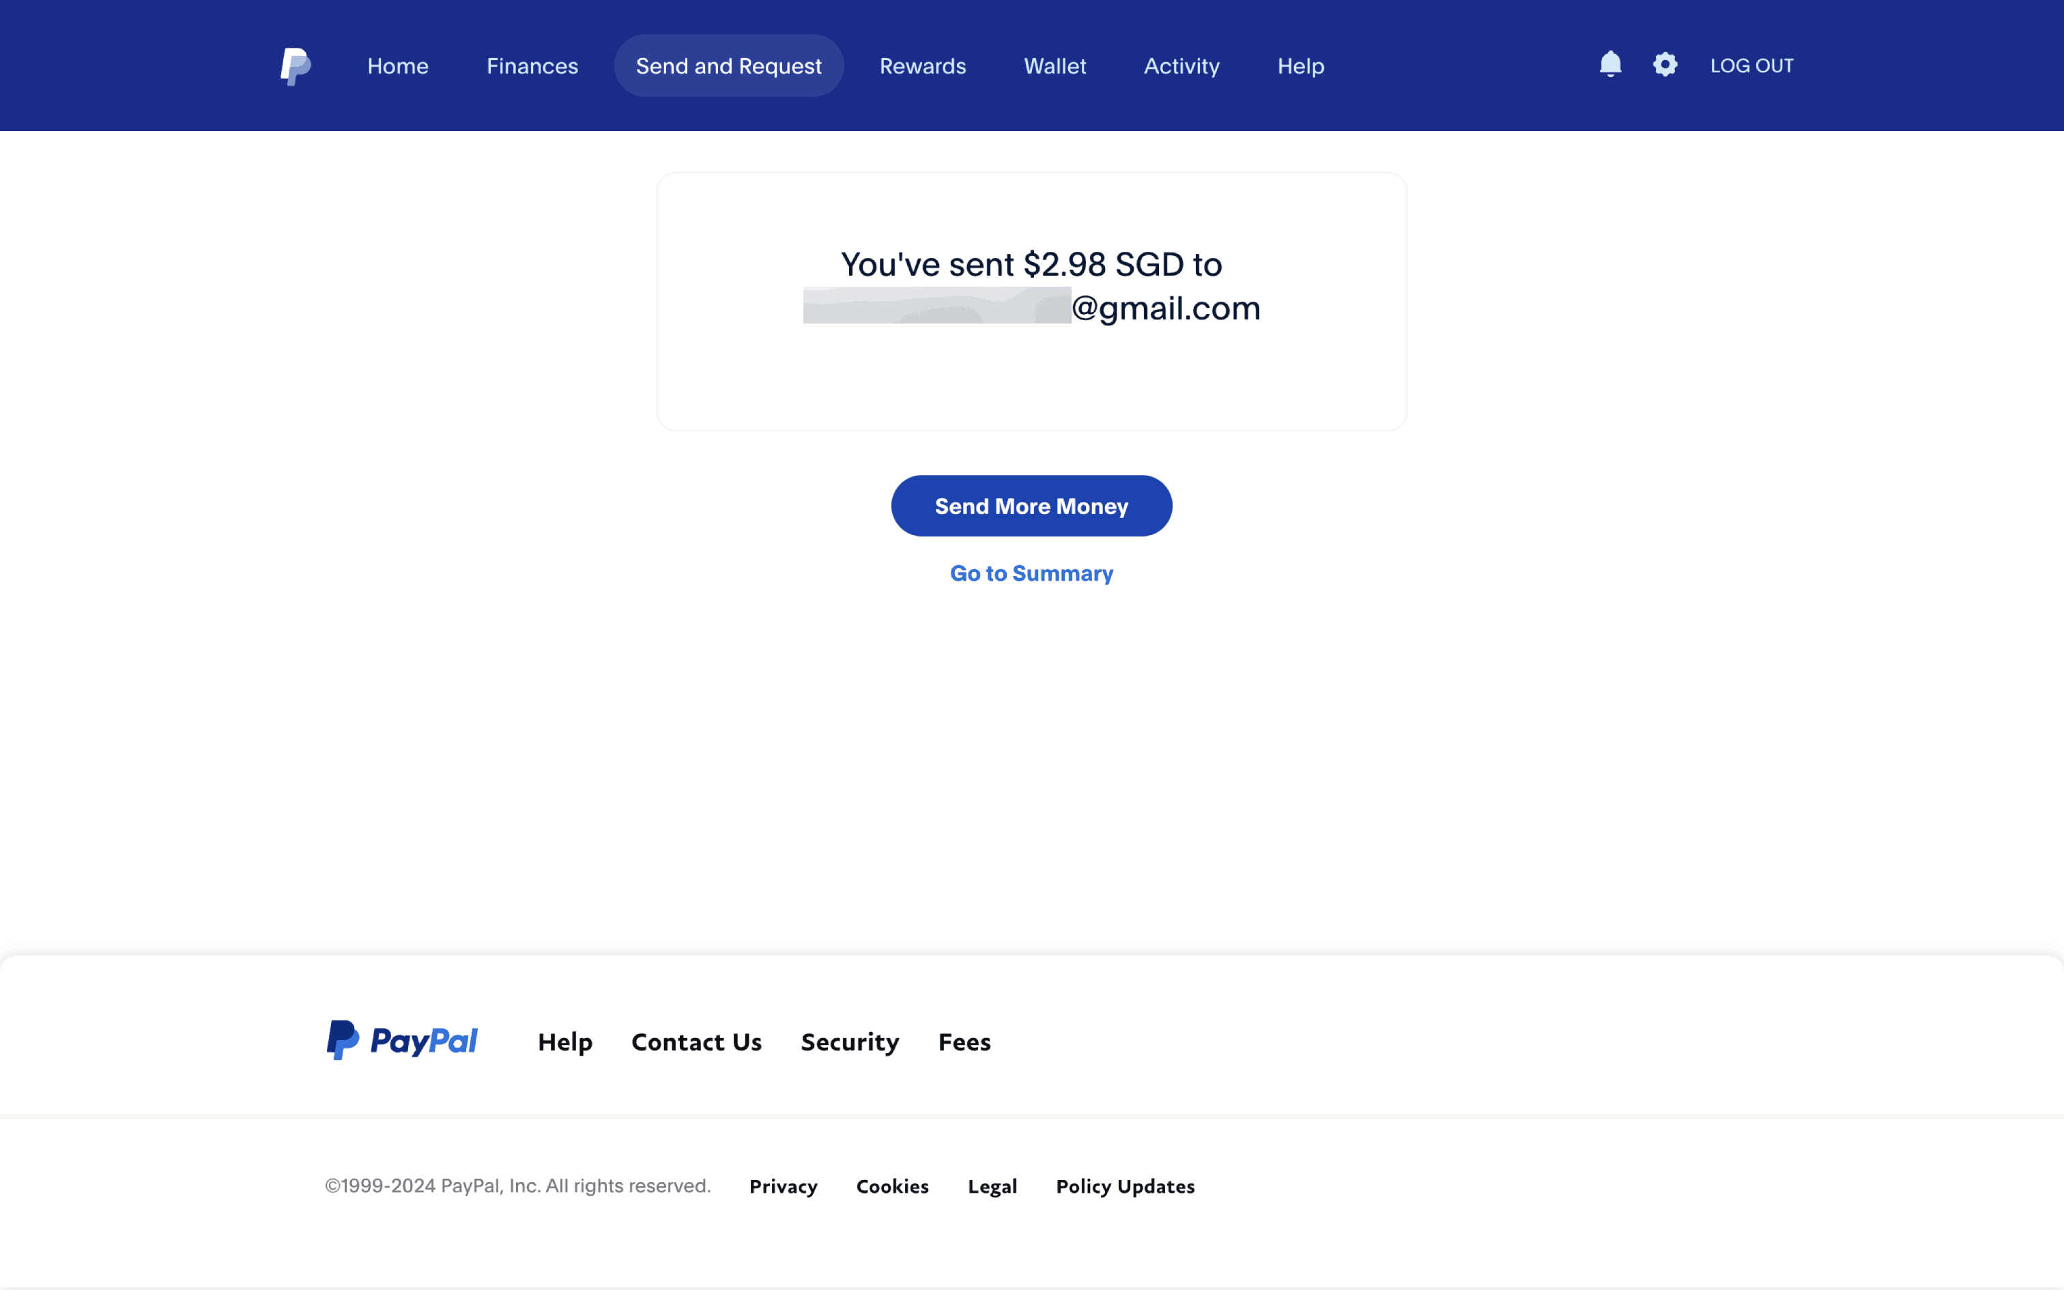The image size is (2064, 1290).
Task: Open the Rewards section
Action: pyautogui.click(x=922, y=66)
